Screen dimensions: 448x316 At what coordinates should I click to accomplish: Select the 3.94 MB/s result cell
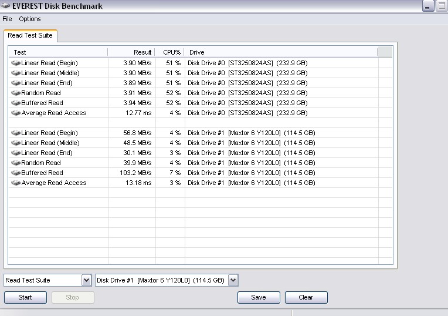[x=137, y=103]
